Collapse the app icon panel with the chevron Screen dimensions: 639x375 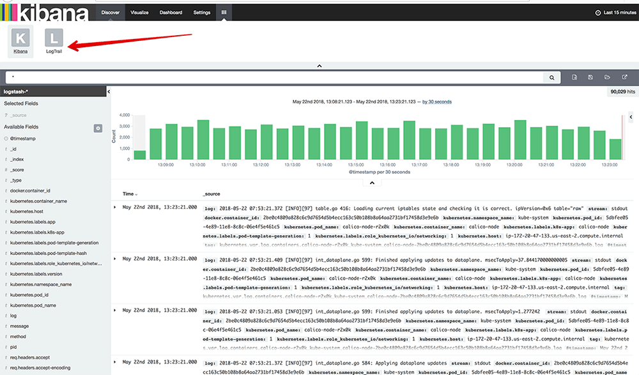click(x=319, y=66)
